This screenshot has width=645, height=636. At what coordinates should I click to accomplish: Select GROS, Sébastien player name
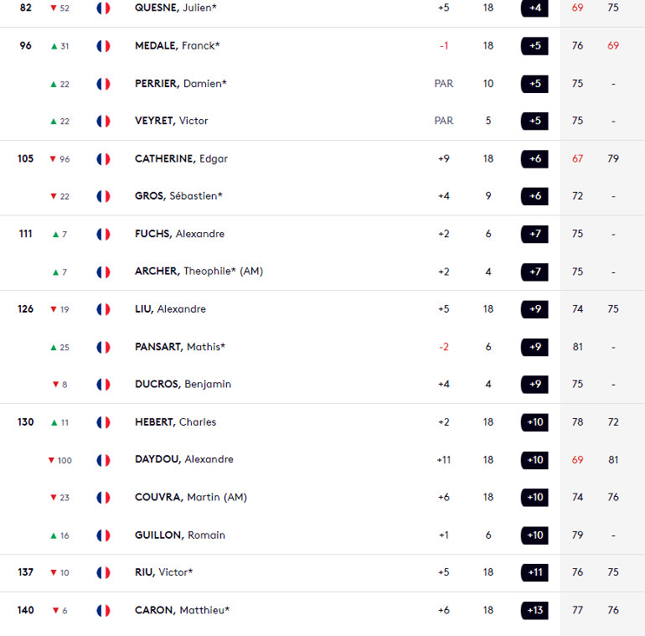178,196
